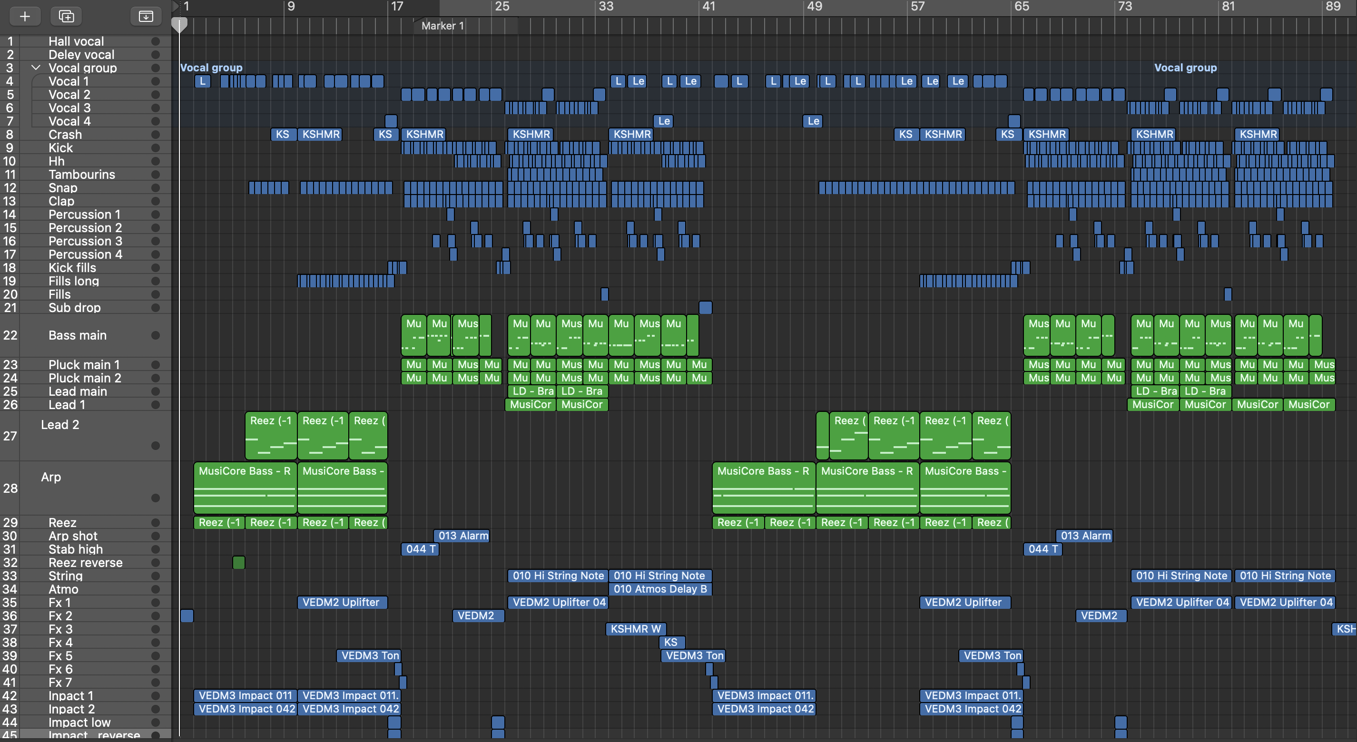Toggle the dot button on Hall vocal track
Viewport: 1357px width, 742px height.
tap(156, 41)
